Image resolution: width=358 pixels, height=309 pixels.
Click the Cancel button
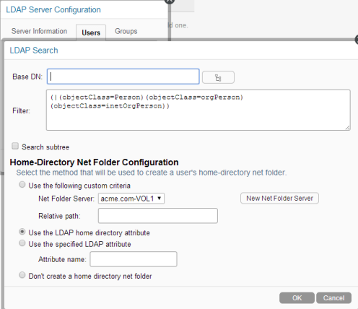(333, 298)
